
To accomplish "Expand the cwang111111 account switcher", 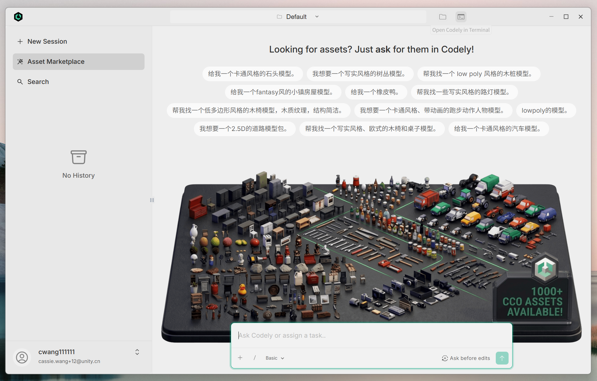I will [137, 352].
